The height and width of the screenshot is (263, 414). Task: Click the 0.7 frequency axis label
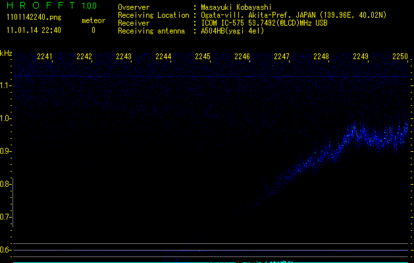(x=5, y=217)
